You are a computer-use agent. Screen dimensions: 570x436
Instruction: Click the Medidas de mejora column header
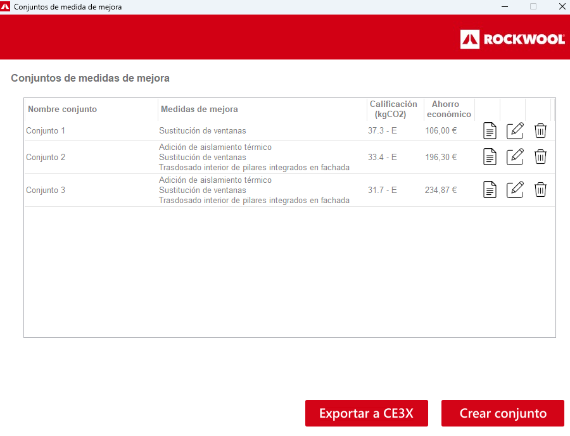199,109
